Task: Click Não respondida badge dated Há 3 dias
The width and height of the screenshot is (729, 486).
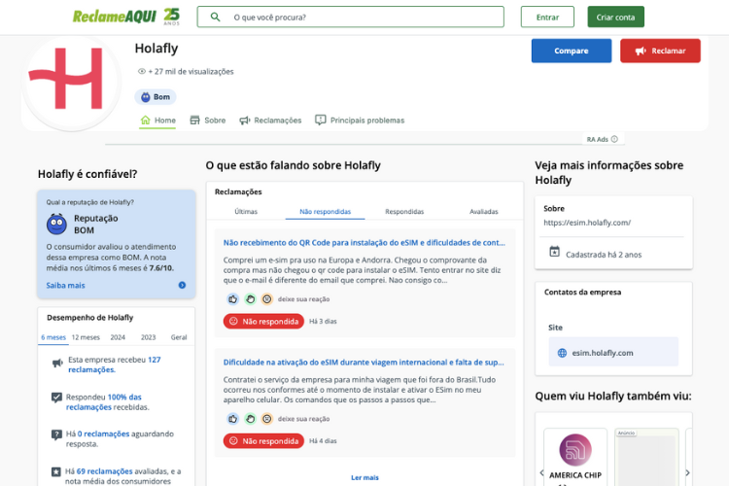Action: click(x=263, y=322)
